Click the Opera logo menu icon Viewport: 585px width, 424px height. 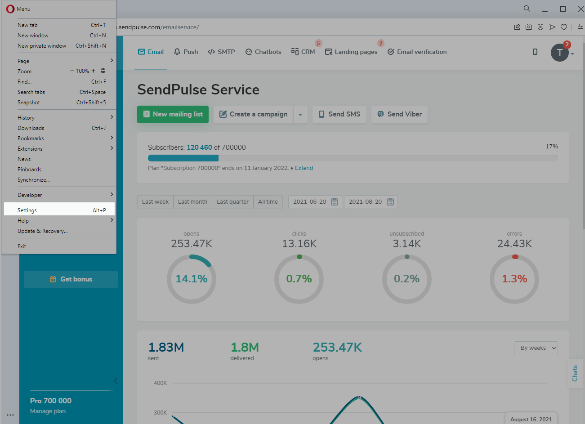pyautogui.click(x=10, y=9)
